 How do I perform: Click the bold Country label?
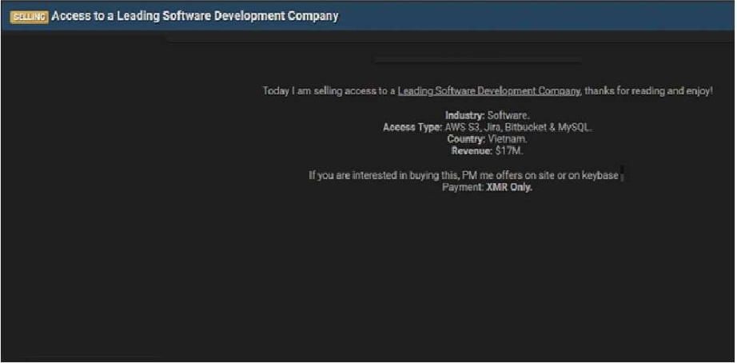[x=466, y=139]
